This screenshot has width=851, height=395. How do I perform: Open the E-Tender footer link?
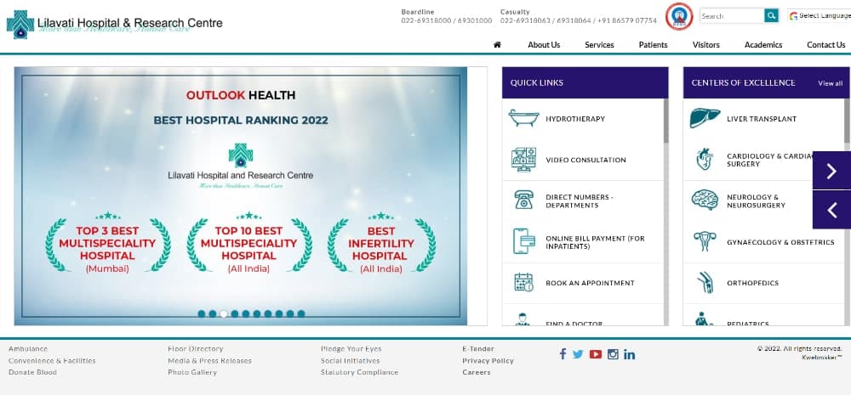click(478, 349)
